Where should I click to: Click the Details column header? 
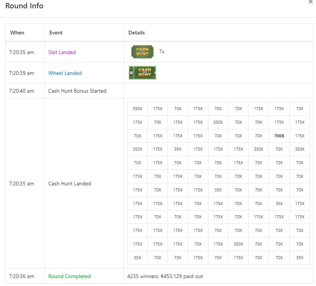(x=136, y=33)
